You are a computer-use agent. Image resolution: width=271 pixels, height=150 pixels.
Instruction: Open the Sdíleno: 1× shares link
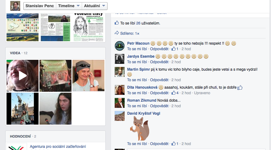pyautogui.click(x=130, y=33)
